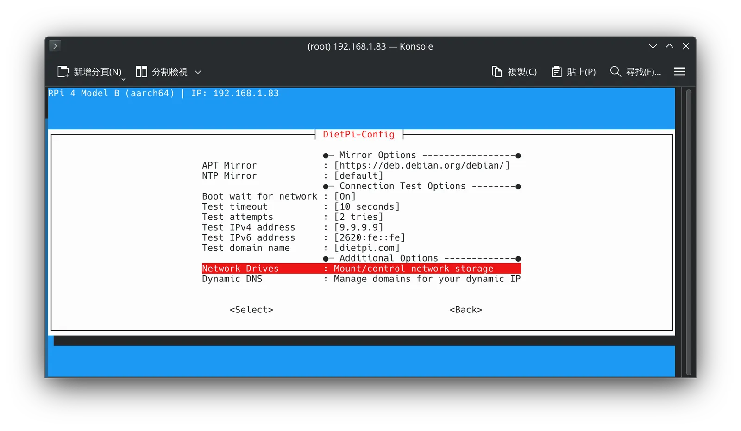Open the Konsole hamburger menu
The height and width of the screenshot is (431, 741).
(x=679, y=72)
